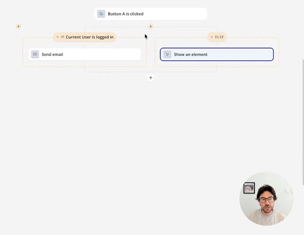Click the ELSE branch label
Viewport: 304px width, 235px height.
click(x=220, y=37)
